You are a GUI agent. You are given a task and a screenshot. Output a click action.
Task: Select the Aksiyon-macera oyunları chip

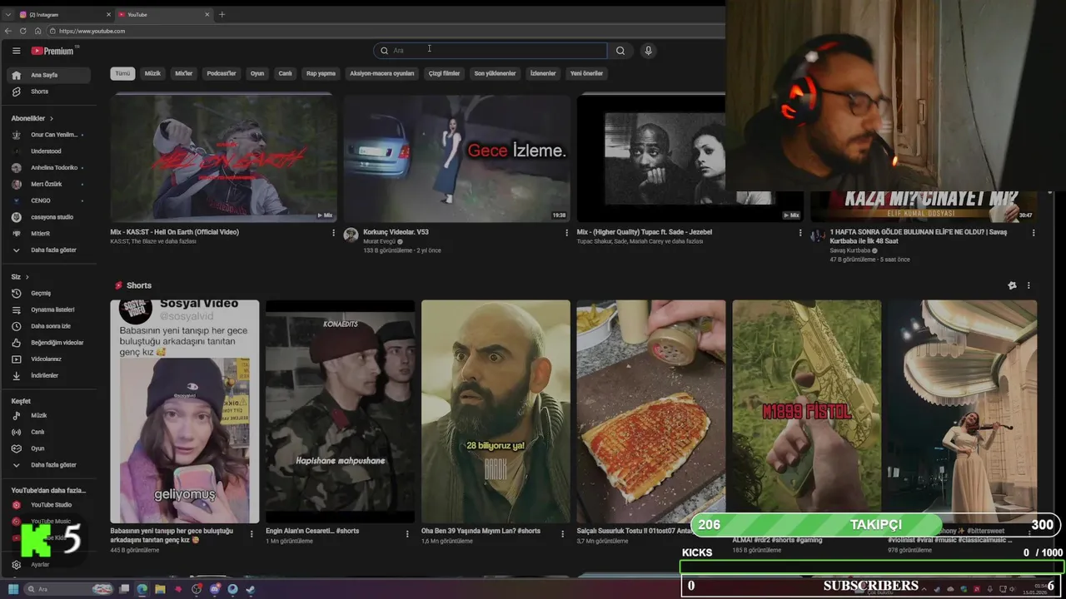(x=381, y=73)
